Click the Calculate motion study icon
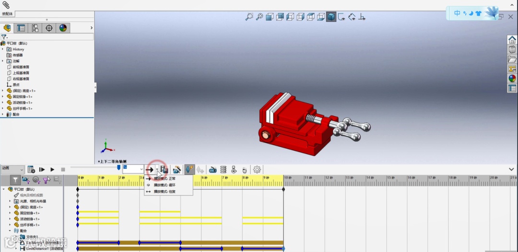 [x=31, y=170]
